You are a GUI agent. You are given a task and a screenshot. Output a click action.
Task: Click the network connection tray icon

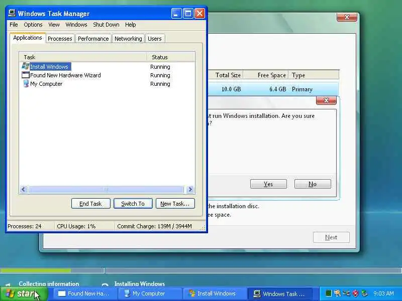pos(346,293)
